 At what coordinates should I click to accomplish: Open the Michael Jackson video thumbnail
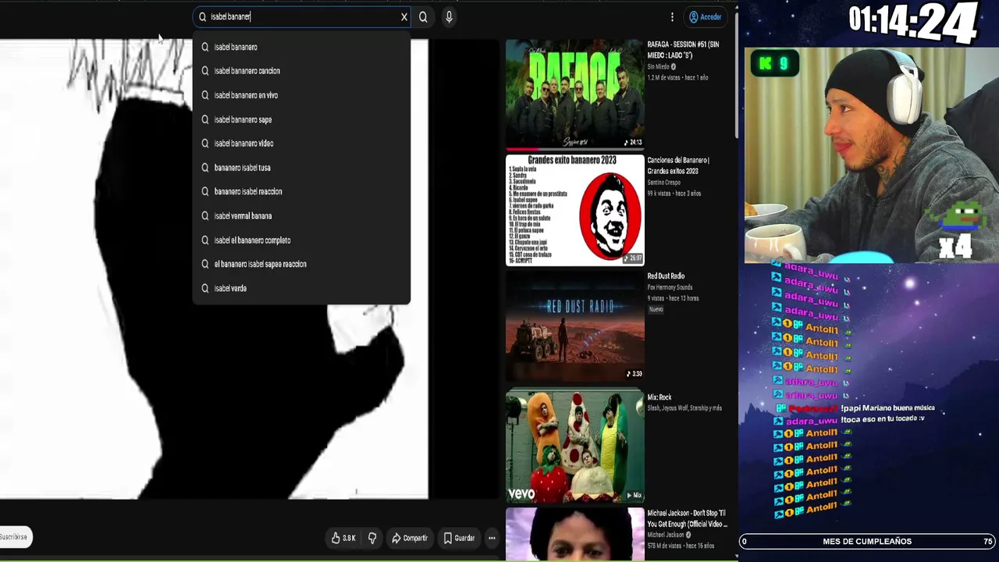click(x=574, y=535)
